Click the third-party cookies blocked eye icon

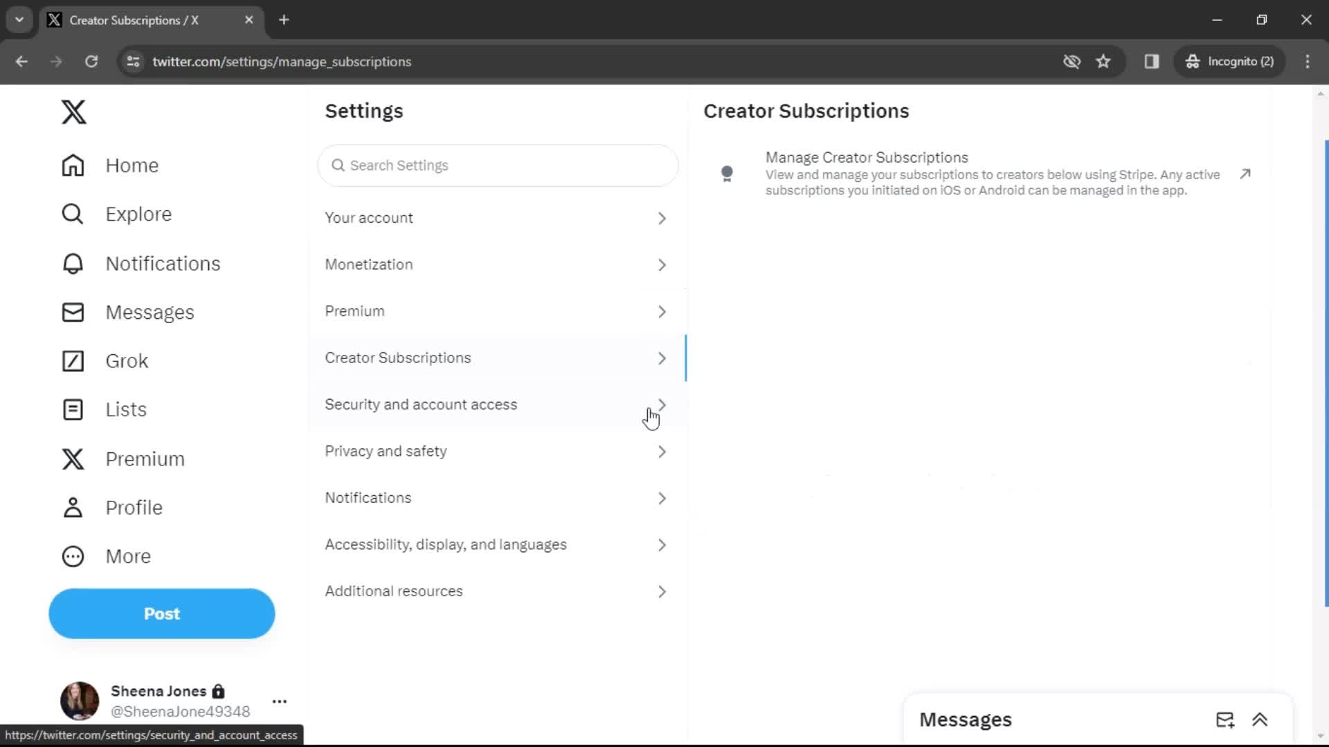click(x=1072, y=62)
